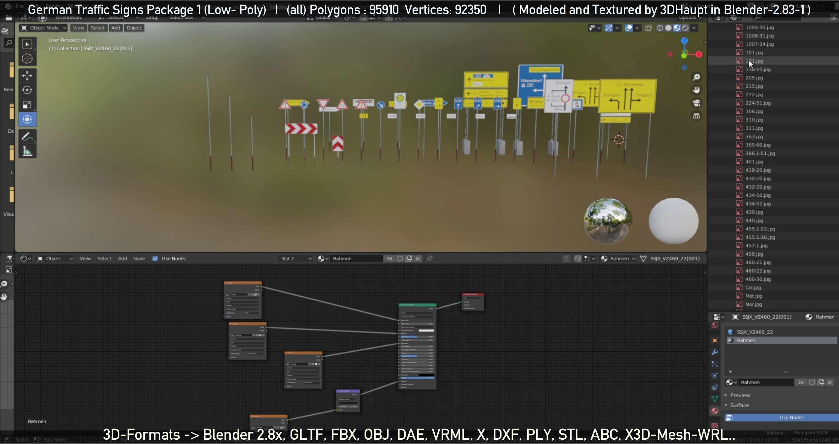
Task: Click the Rahmen material name field in Properties
Action: [x=766, y=382]
